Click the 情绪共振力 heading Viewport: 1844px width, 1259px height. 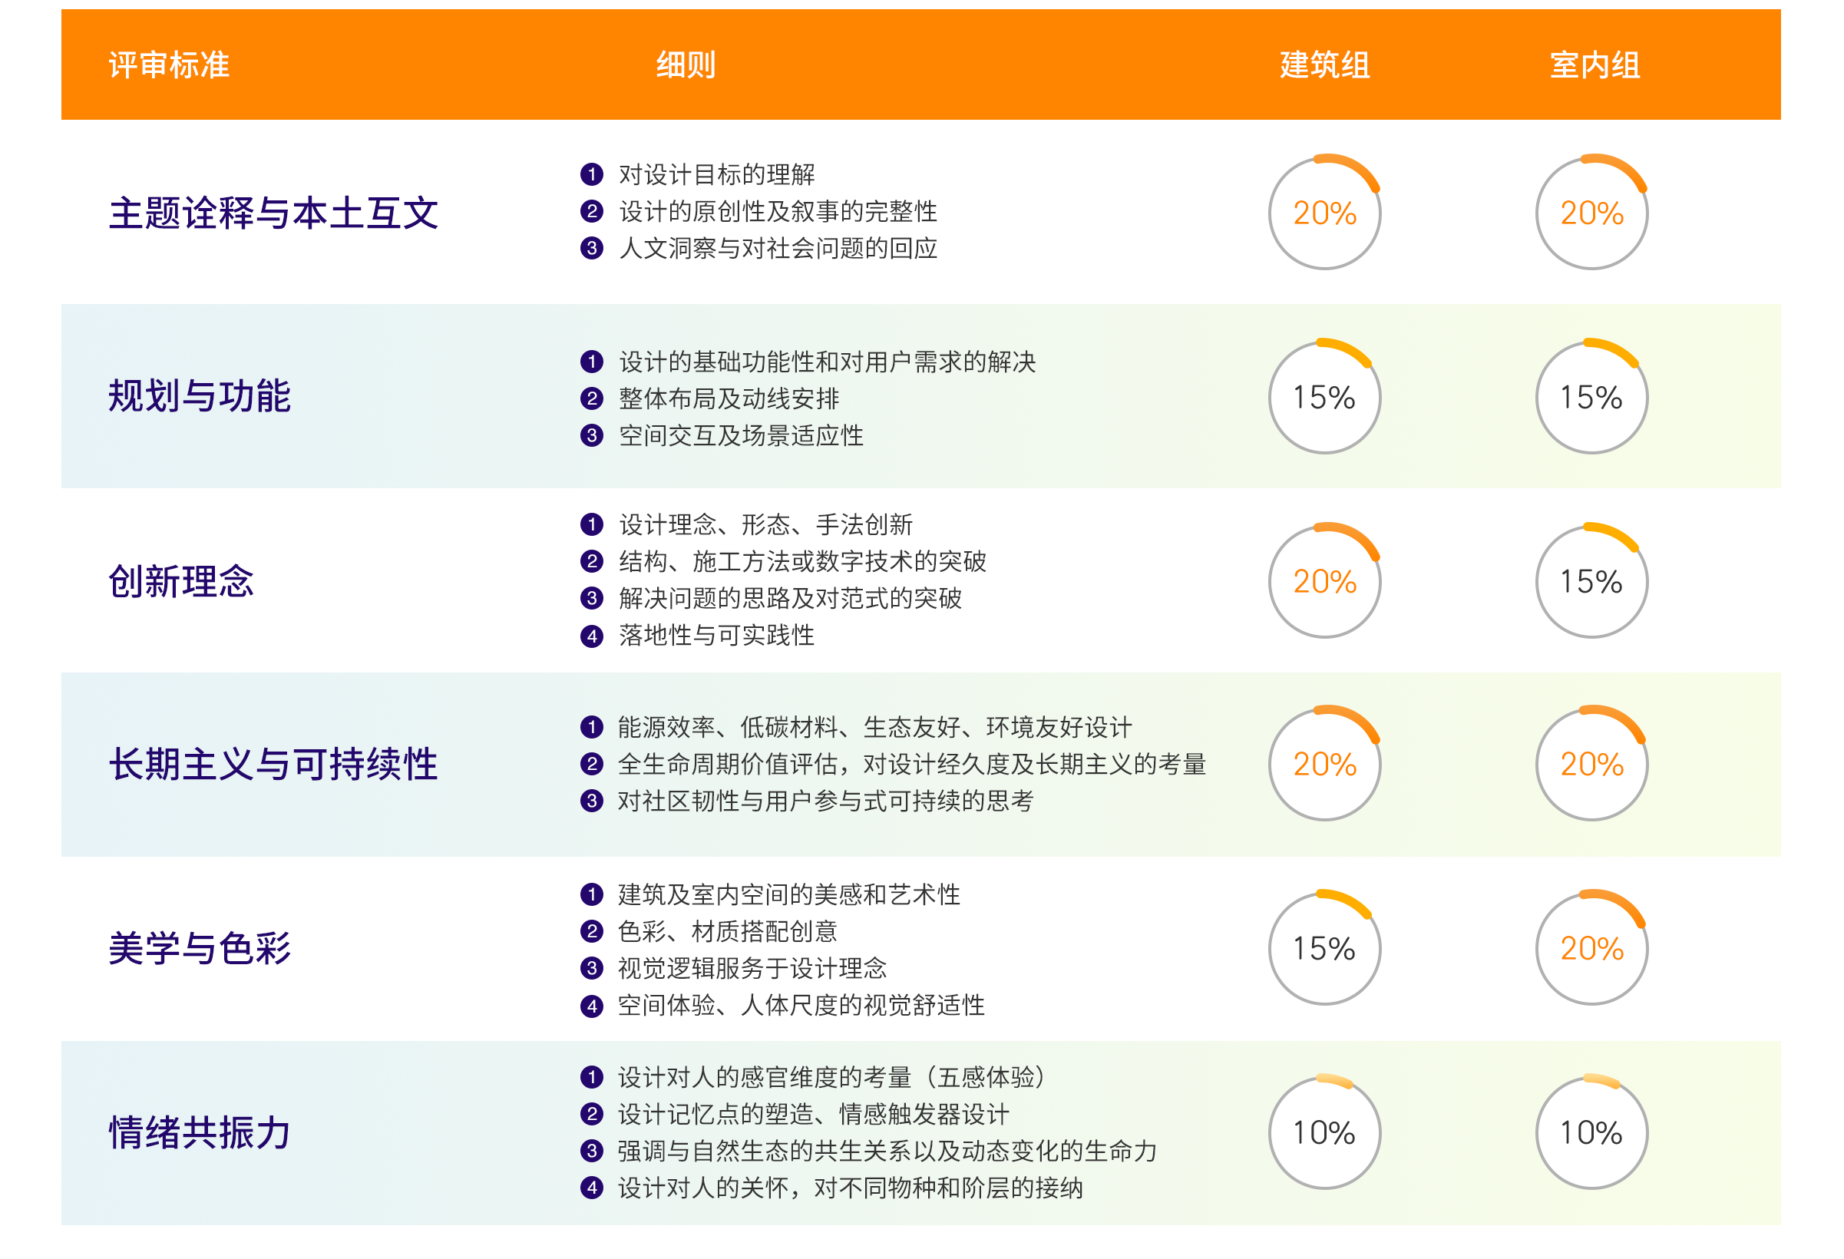(199, 1132)
